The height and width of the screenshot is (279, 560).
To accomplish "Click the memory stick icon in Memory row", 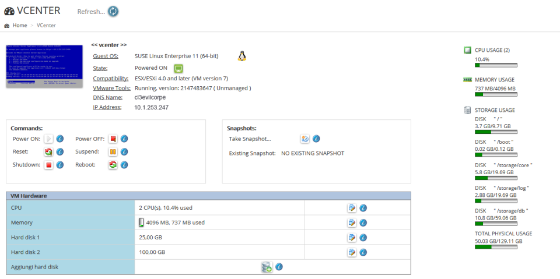I will [x=141, y=223].
